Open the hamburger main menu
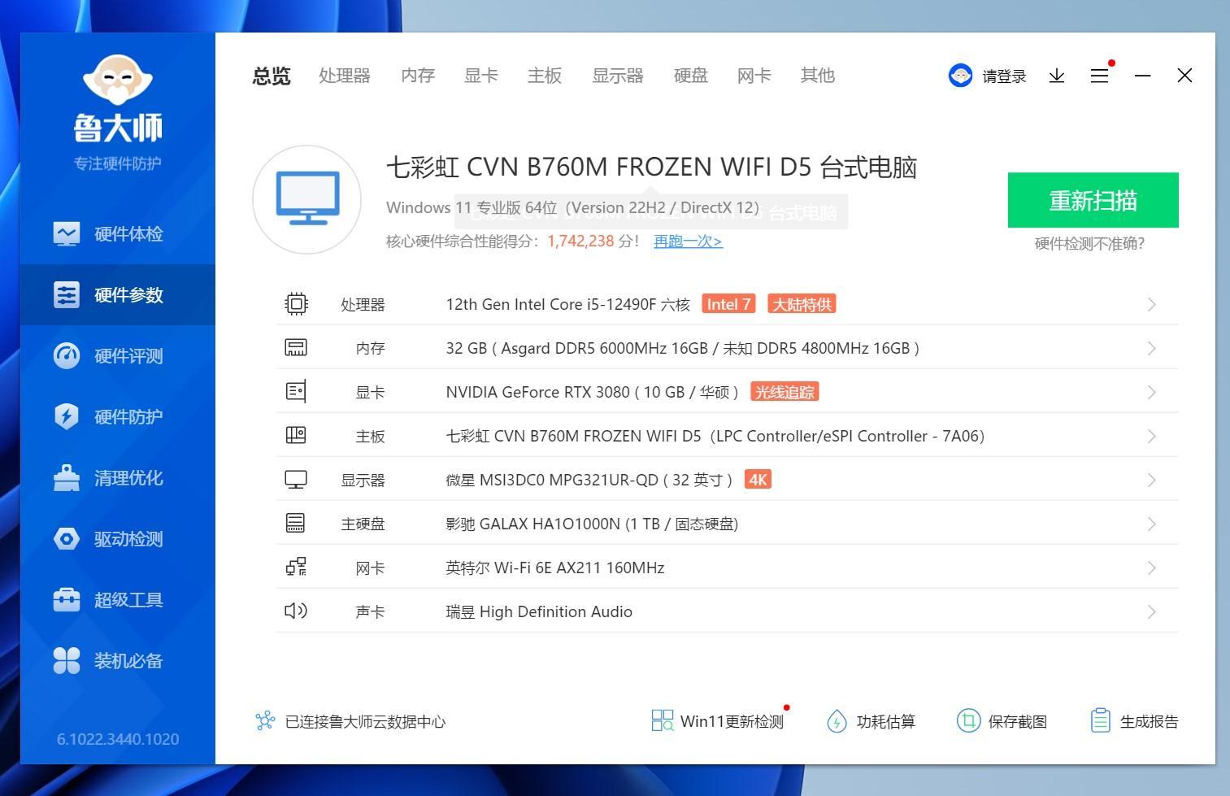1230x796 pixels. (x=1099, y=76)
